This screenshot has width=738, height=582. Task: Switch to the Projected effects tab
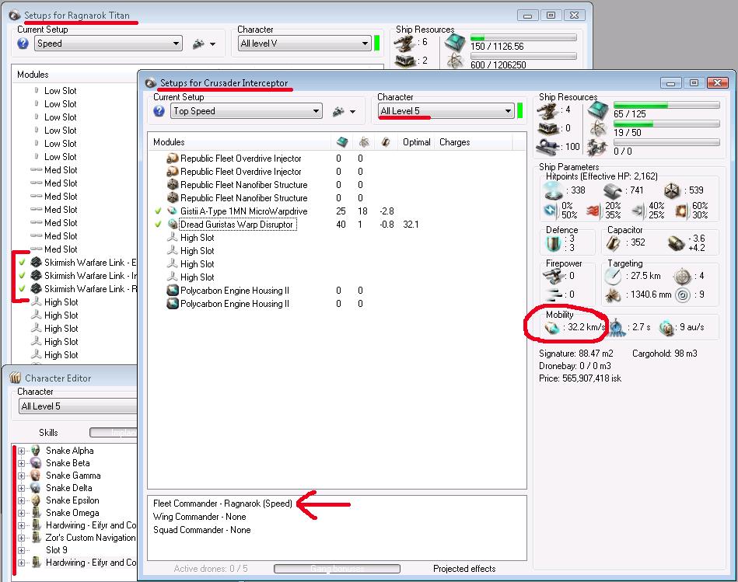(x=464, y=569)
